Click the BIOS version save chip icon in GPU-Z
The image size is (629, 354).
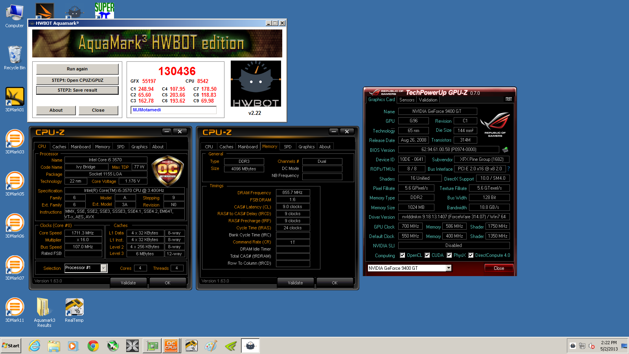coord(505,149)
